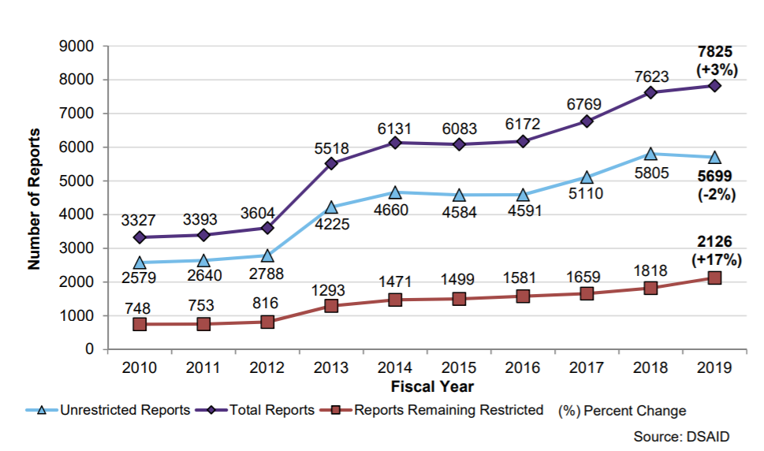Select the (+17%) percent change label
The width and height of the screenshot is (764, 451).
click(714, 259)
